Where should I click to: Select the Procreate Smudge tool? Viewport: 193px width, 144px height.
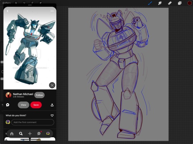coord(160,3)
